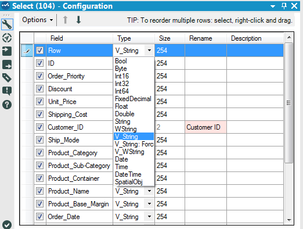Select the input anchor icon
Screen dimensions: 303x229
coord(7,51)
